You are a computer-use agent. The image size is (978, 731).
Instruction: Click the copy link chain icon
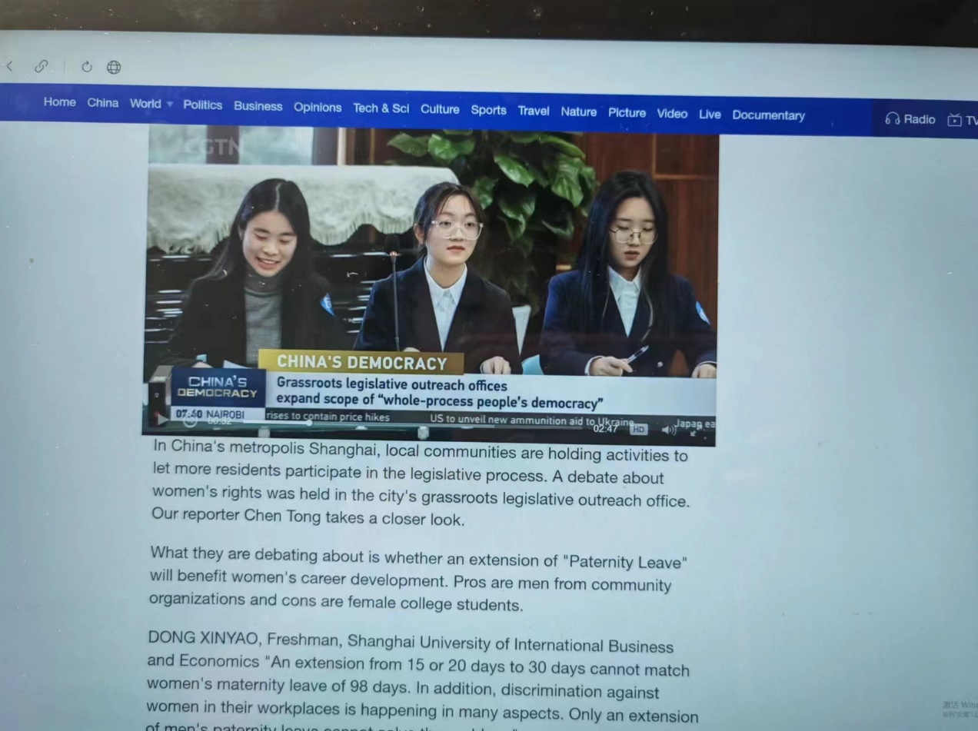tap(41, 67)
